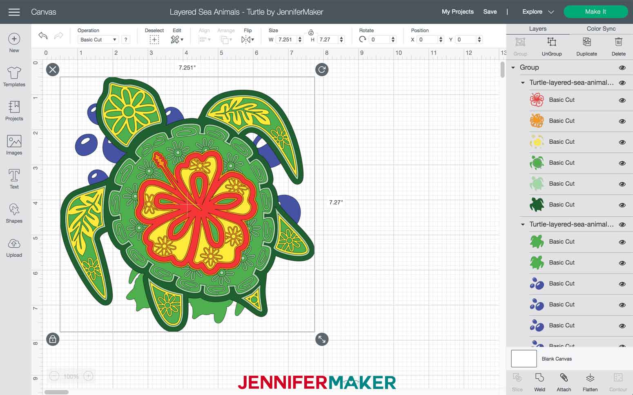Click the Flatten tool
Image resolution: width=633 pixels, height=395 pixels.
(590, 382)
